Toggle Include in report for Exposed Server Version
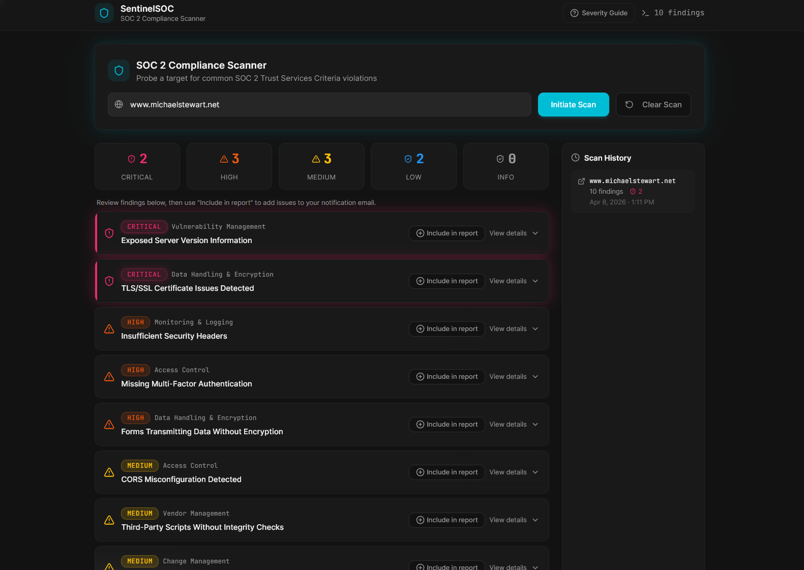 447,233
